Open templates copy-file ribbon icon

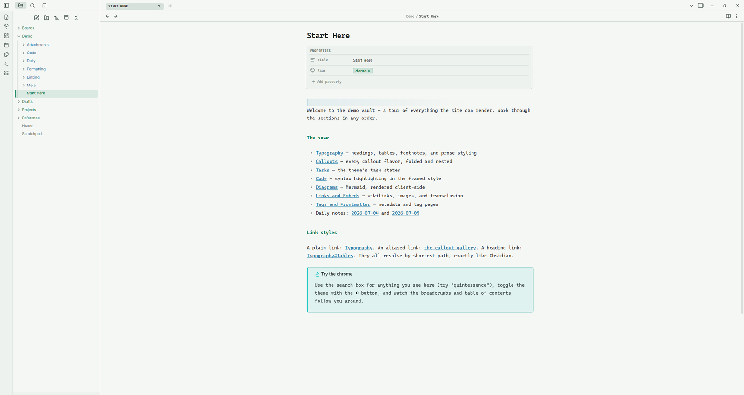(7, 54)
